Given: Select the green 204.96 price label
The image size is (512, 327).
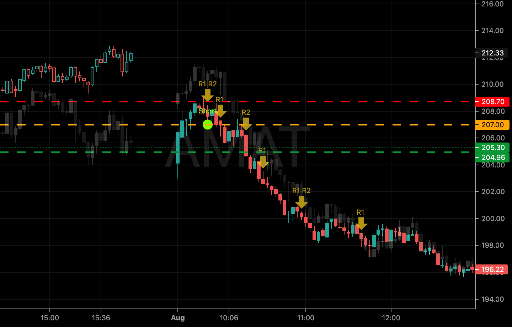Looking at the screenshot, I should 492,157.
